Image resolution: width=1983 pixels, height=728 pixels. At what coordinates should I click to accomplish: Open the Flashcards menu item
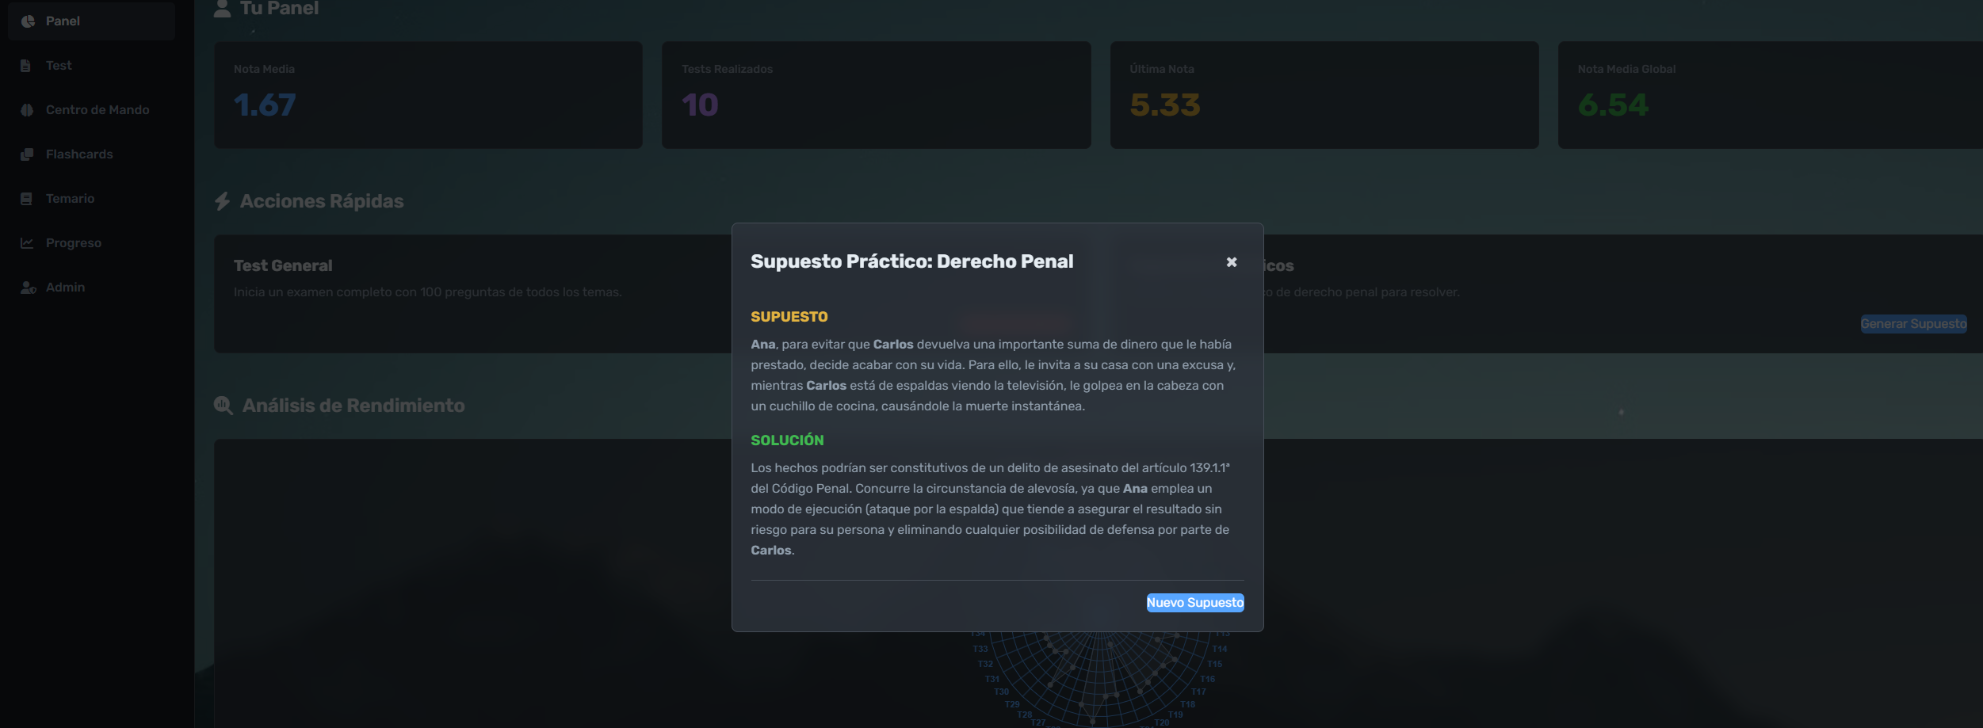79,154
